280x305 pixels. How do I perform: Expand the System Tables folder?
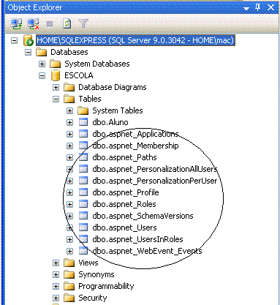pyautogui.click(x=70, y=110)
